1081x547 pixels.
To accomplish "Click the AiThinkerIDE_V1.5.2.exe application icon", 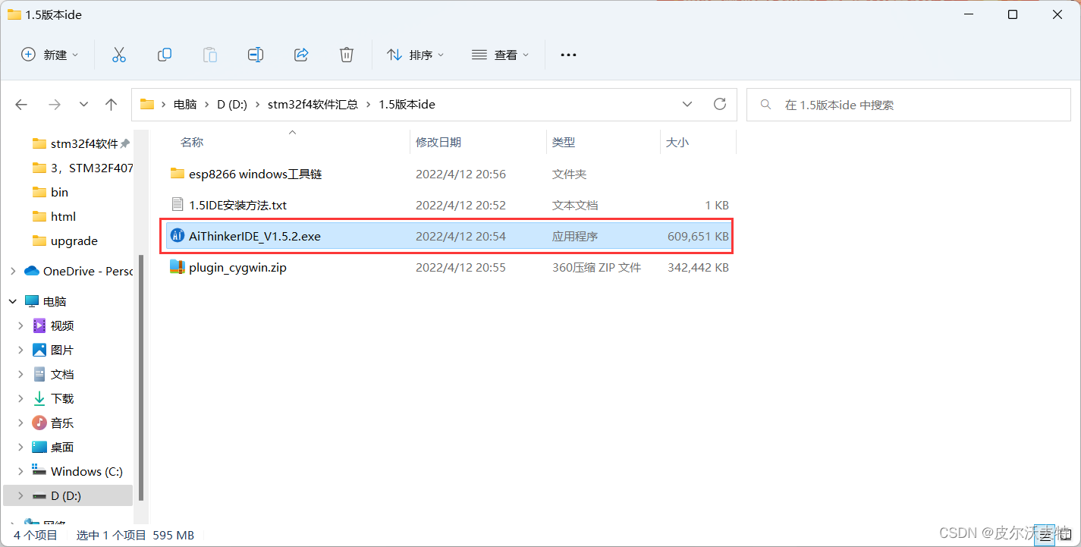I will 178,236.
